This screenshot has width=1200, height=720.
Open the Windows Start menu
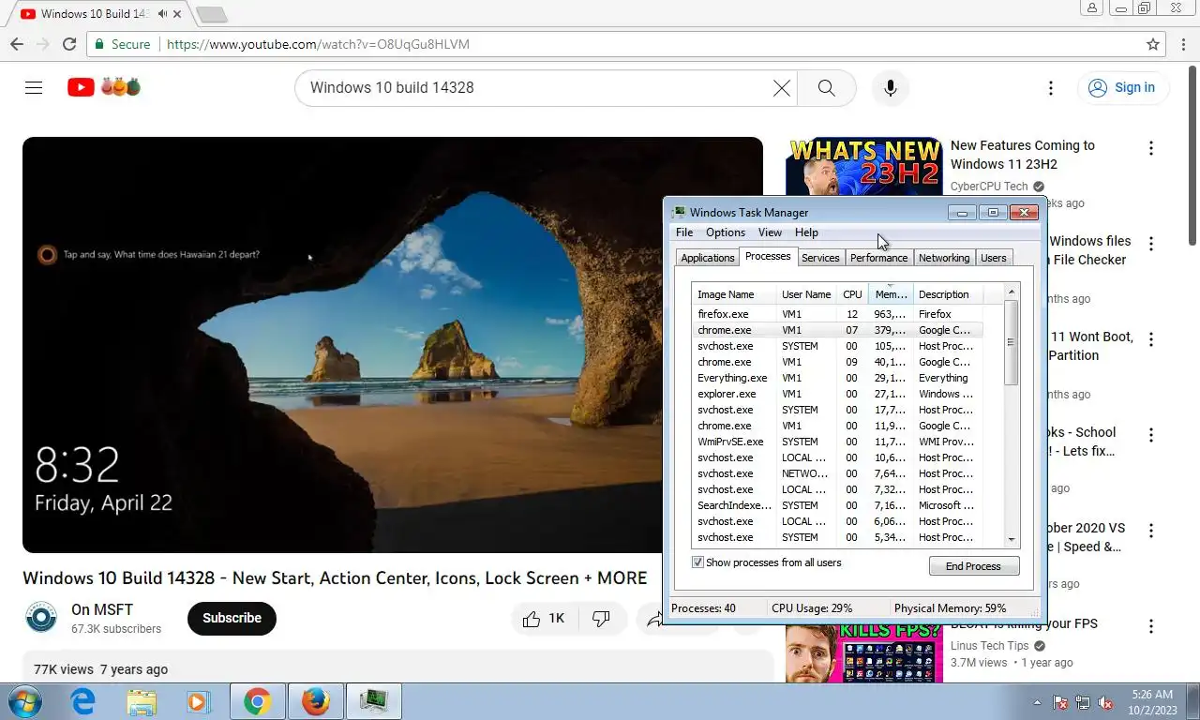pos(23,701)
